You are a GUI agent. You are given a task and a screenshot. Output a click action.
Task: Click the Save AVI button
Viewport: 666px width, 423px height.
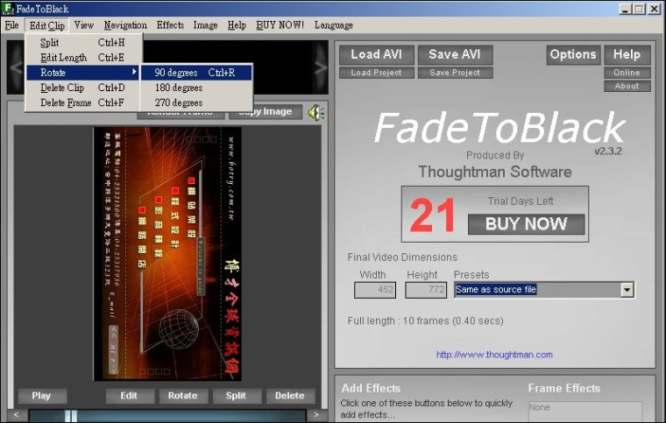point(455,54)
